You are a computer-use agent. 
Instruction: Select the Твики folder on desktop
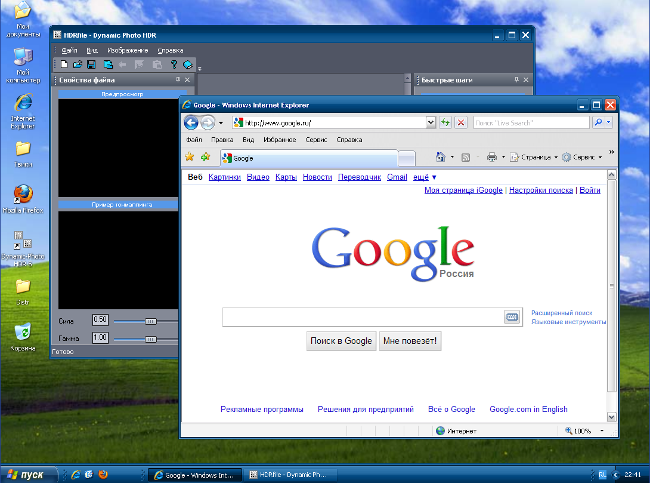(23, 154)
